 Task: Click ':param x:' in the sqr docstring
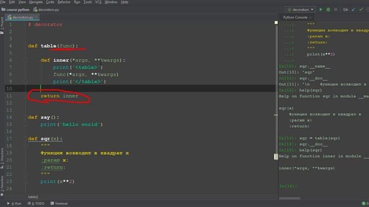click(55, 160)
